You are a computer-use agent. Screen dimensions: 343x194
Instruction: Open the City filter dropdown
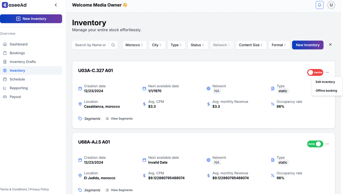tap(157, 45)
